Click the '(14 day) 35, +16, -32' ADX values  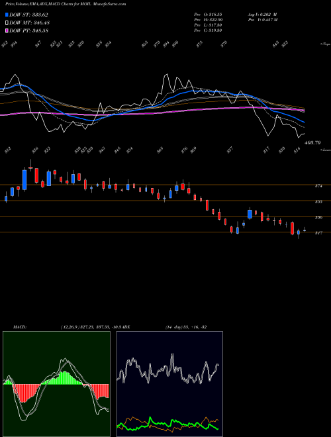(186, 327)
